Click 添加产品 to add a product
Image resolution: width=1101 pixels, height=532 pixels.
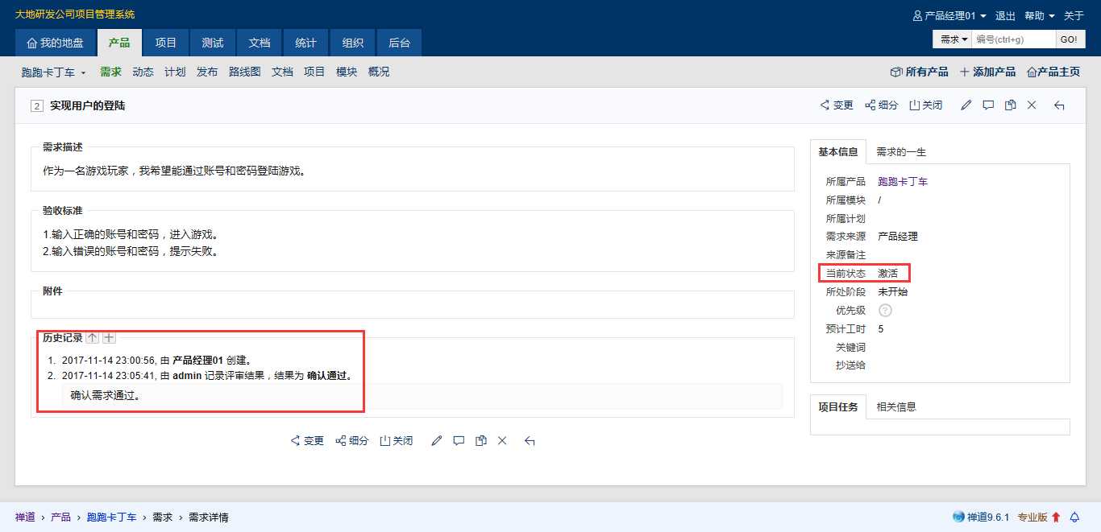[x=987, y=72]
